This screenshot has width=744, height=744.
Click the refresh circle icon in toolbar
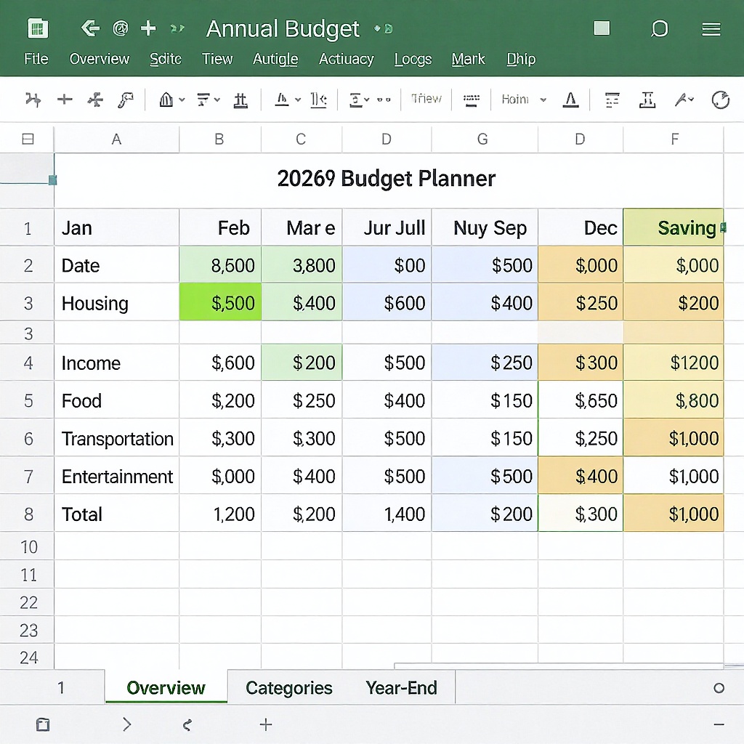pyautogui.click(x=720, y=100)
